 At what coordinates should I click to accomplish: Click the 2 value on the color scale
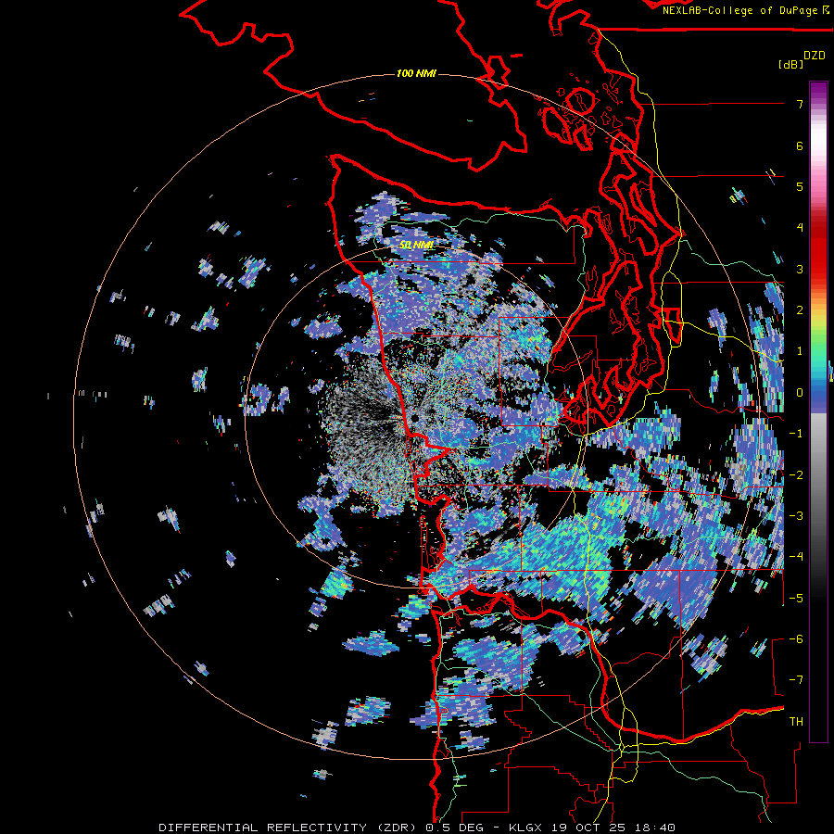tap(800, 310)
